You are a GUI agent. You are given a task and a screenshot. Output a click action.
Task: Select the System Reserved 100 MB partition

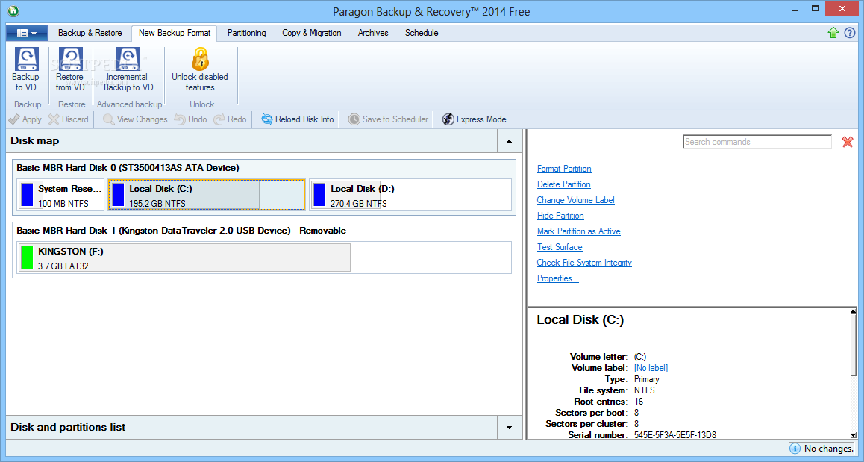coord(60,195)
